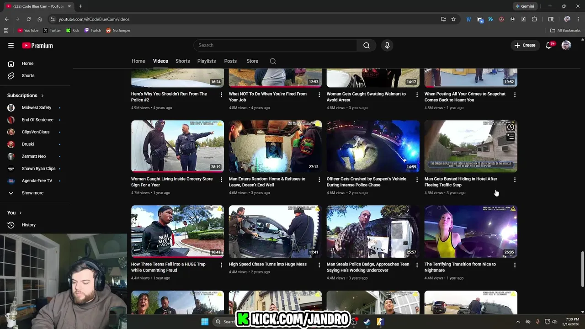Open the Twitch bookmark
Image resolution: width=585 pixels, height=329 pixels.
tap(93, 31)
